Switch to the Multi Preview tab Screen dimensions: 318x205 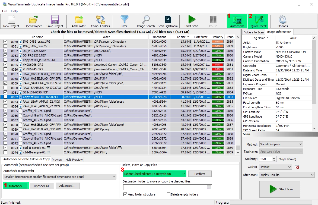point(74,160)
